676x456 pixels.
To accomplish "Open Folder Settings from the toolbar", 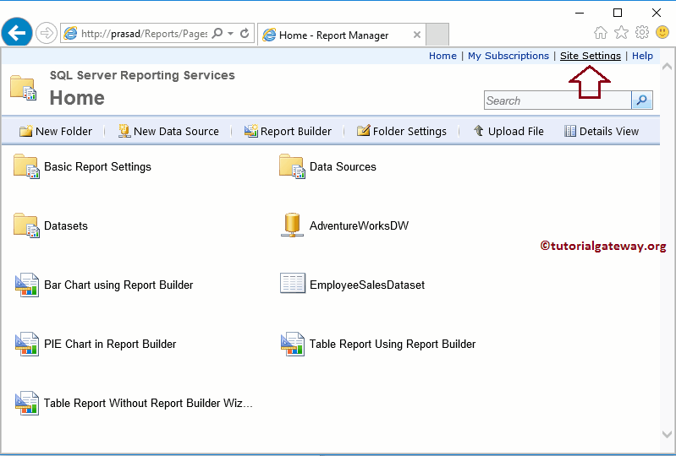I will click(402, 131).
